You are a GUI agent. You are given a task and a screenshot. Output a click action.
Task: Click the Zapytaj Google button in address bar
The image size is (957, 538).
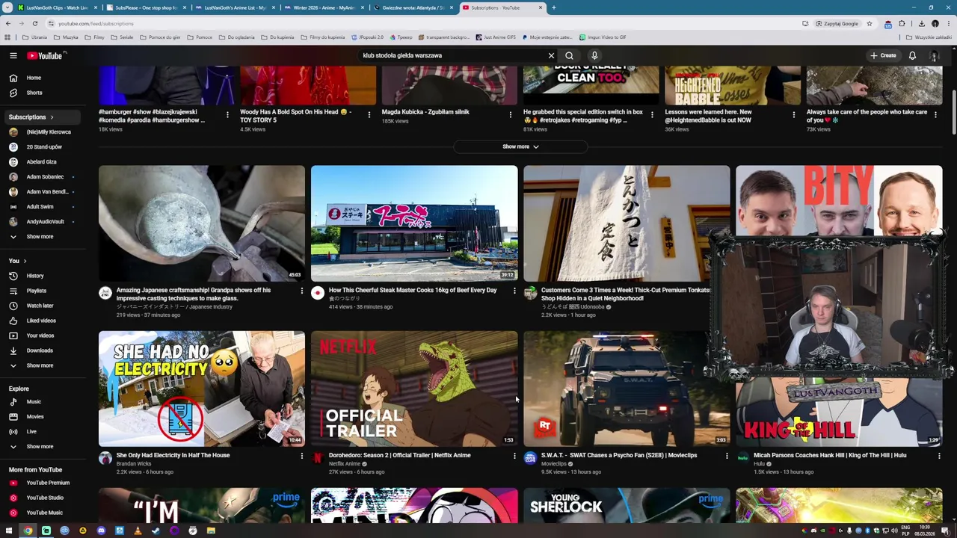click(837, 23)
